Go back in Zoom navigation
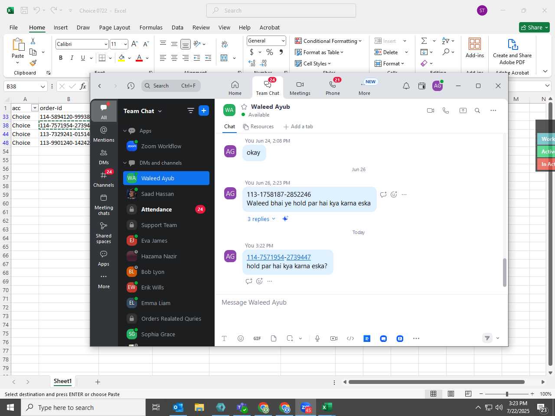The height and width of the screenshot is (416, 555). coord(100,86)
